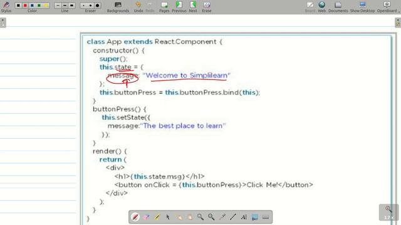Choose the thick line width
401x225 pixels.
[72, 6]
